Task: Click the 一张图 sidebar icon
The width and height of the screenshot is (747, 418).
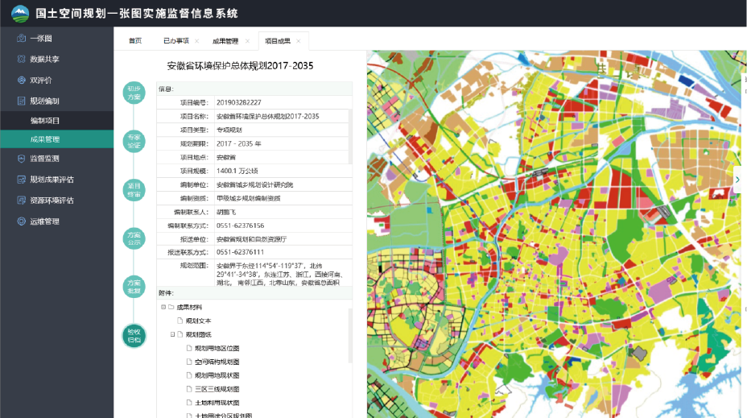Action: pyautogui.click(x=22, y=39)
